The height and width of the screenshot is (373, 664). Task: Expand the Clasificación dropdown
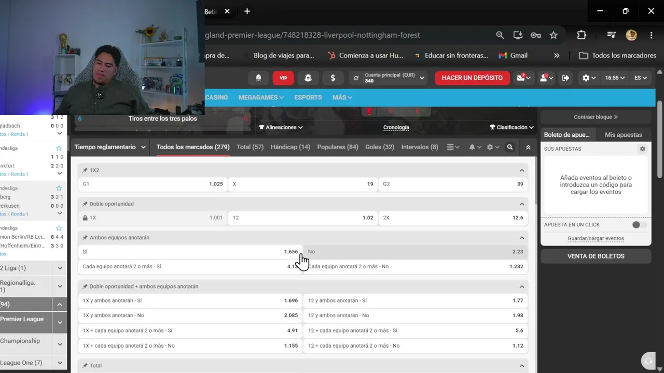[x=511, y=127]
